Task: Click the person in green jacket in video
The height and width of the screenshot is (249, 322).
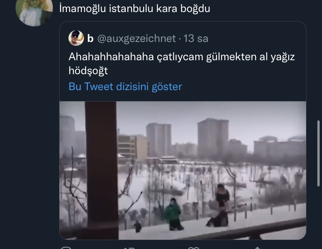Action: tap(173, 214)
